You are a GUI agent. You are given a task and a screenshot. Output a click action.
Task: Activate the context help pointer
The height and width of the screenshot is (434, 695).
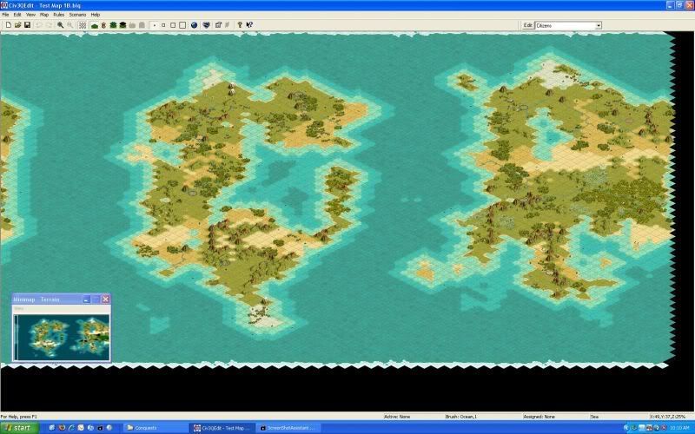click(x=249, y=25)
